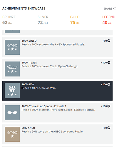Click the bronze 50% ANEO badge icon
This screenshot has width=119, height=147.
12,134
